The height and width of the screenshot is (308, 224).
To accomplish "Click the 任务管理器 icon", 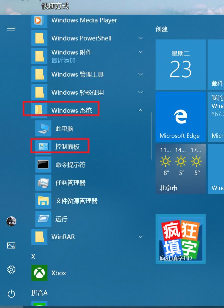I will pyautogui.click(x=43, y=183).
